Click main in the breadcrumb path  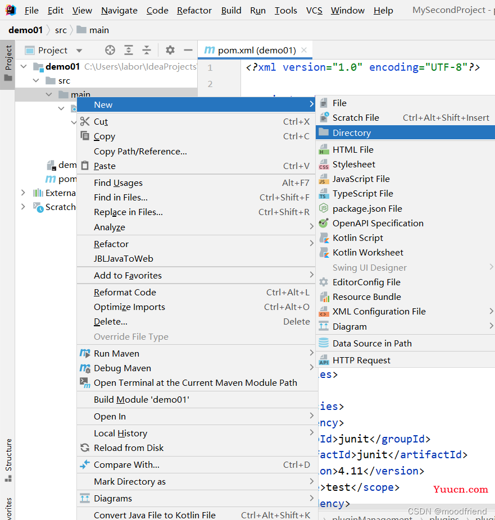point(93,30)
